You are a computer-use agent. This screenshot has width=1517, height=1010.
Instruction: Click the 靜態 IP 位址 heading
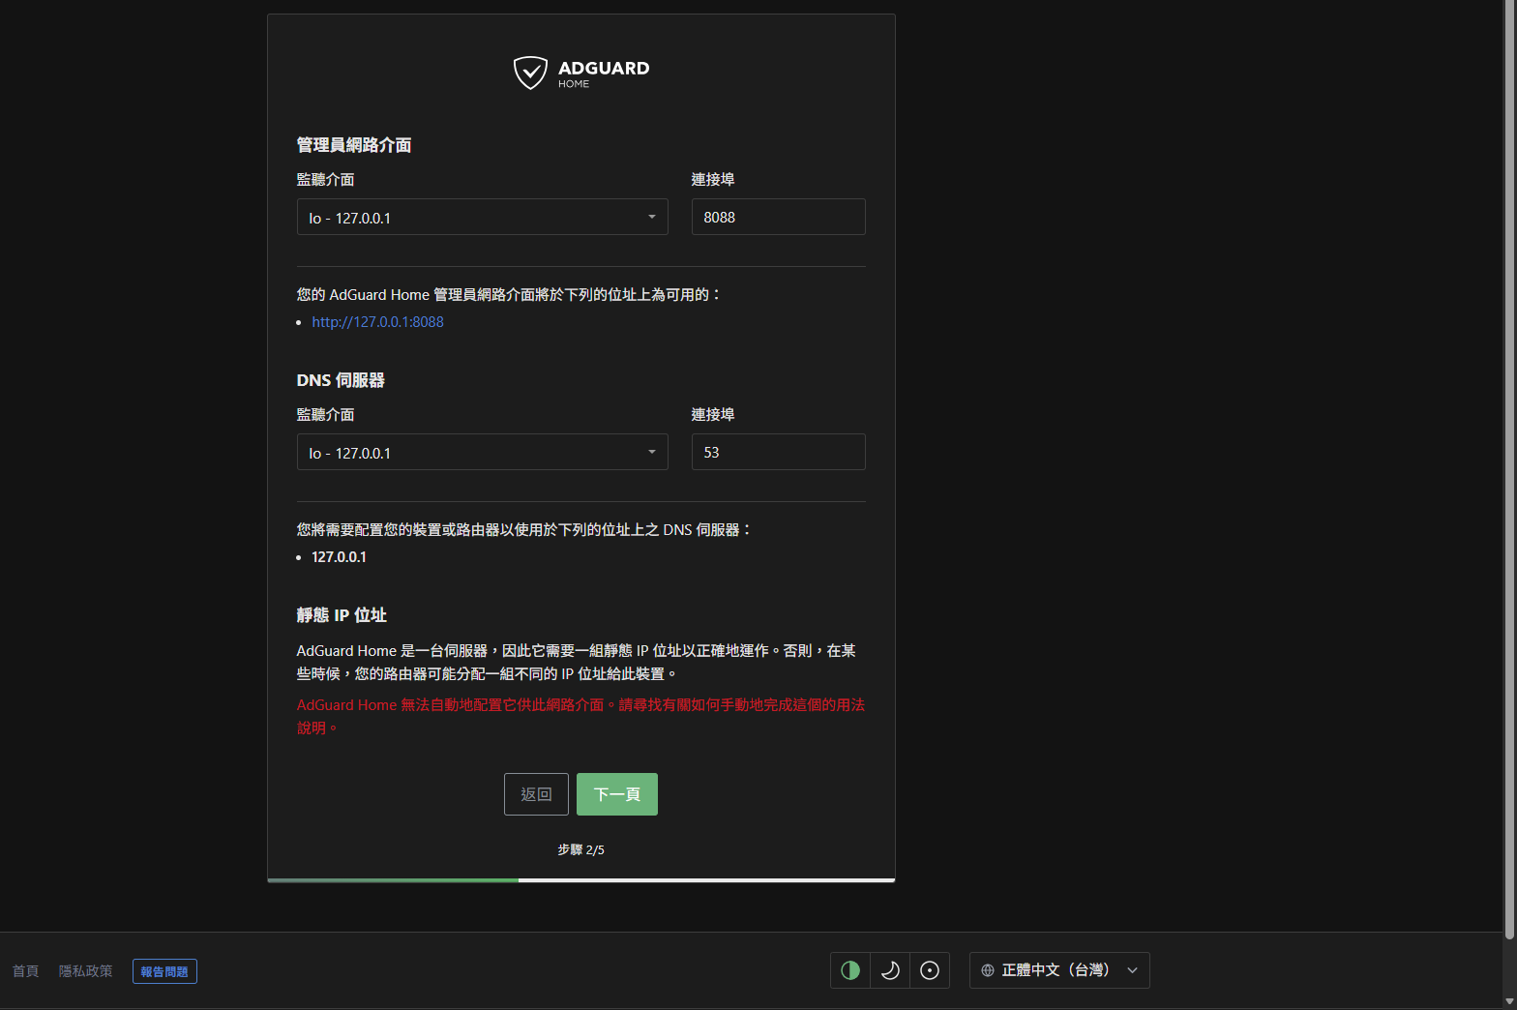coord(342,615)
